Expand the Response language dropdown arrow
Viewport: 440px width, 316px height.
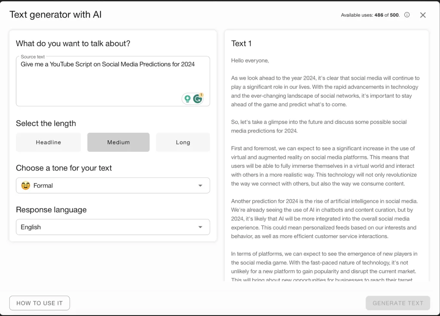point(200,227)
